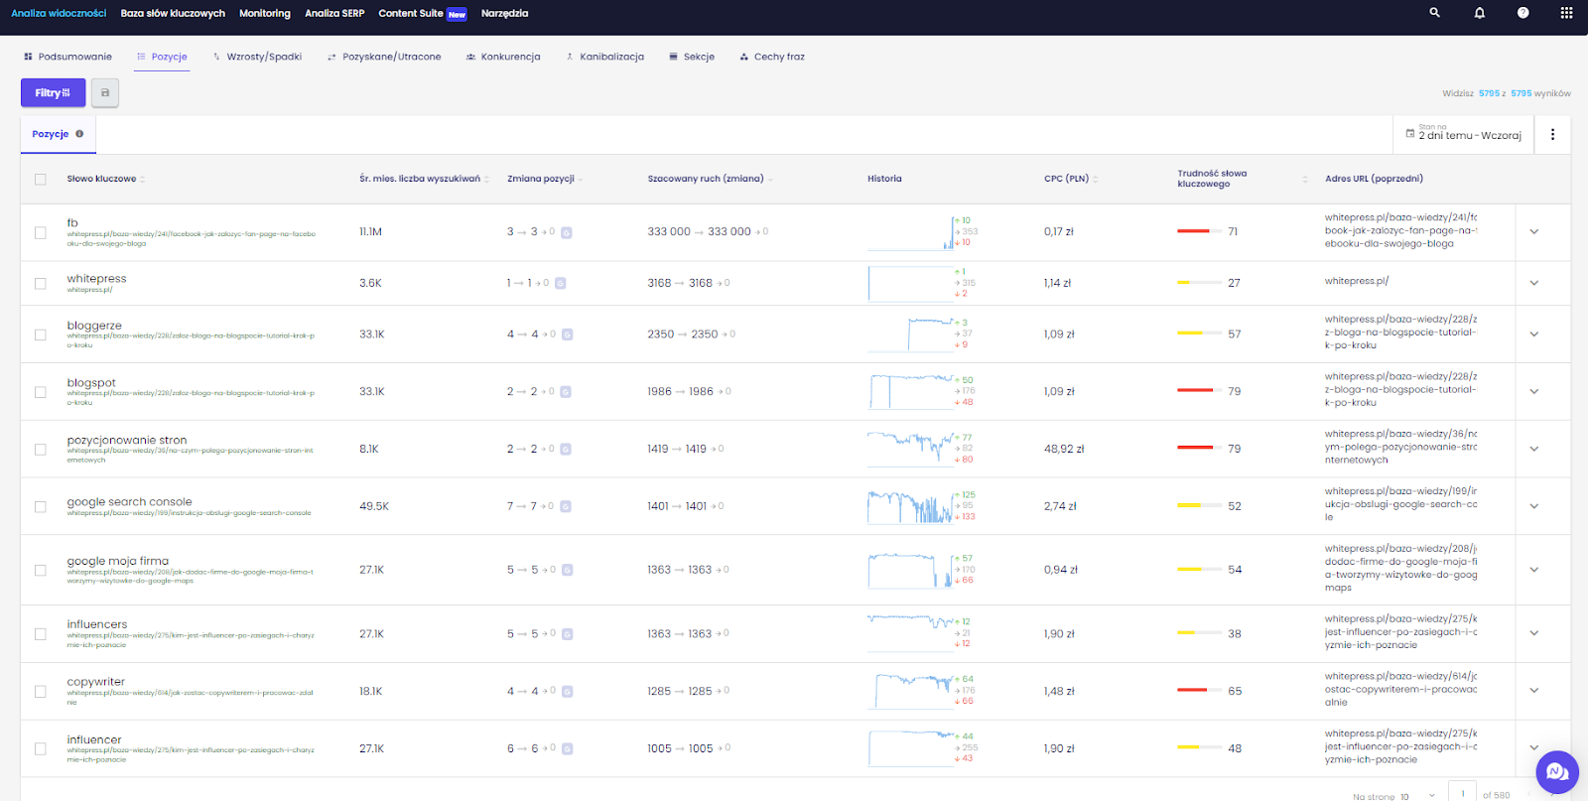Open the whitepress.pl/ URL link
This screenshot has width=1588, height=801.
click(1357, 281)
